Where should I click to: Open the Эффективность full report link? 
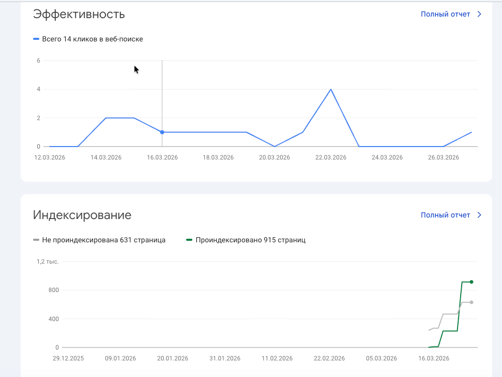445,14
